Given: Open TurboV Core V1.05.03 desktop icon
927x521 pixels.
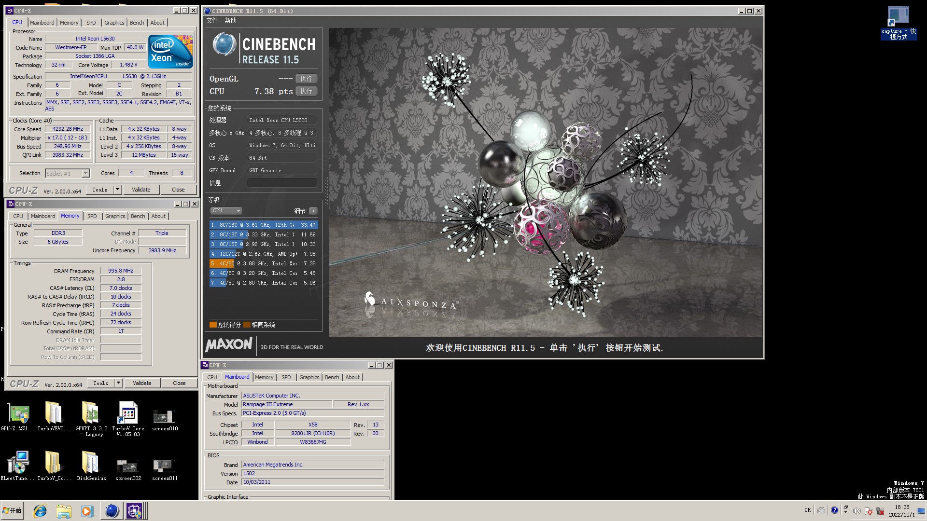Looking at the screenshot, I should (x=128, y=419).
